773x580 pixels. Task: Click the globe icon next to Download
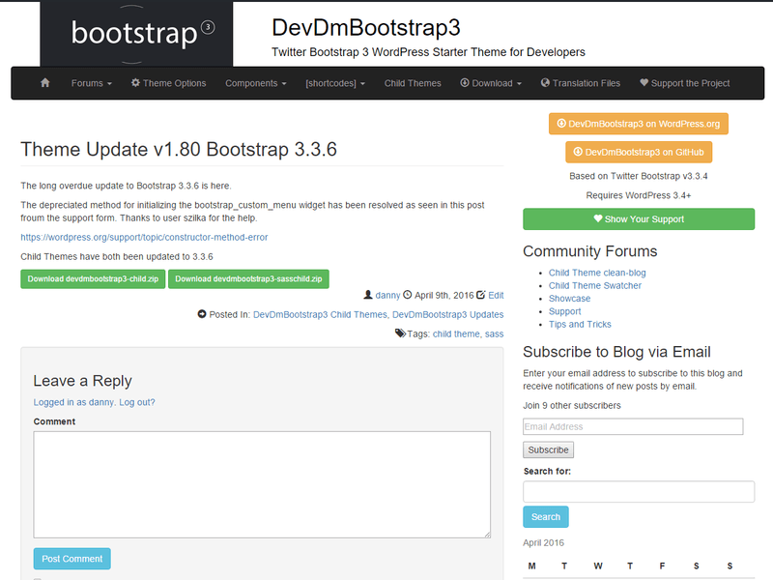point(463,83)
